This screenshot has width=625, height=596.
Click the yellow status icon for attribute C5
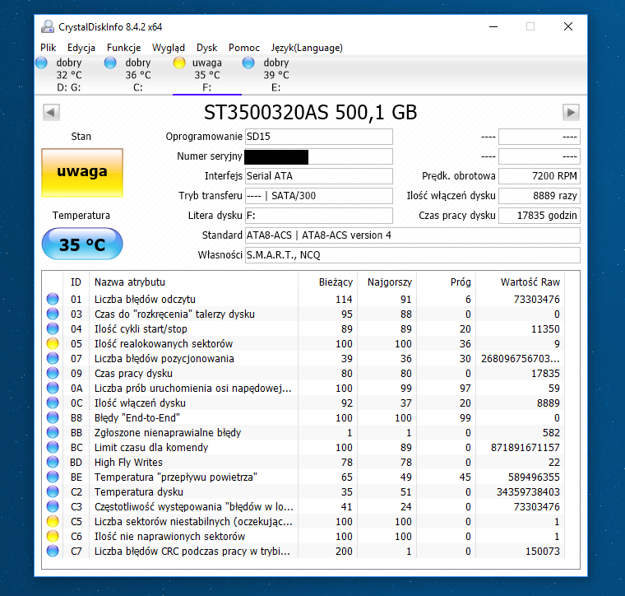[53, 521]
